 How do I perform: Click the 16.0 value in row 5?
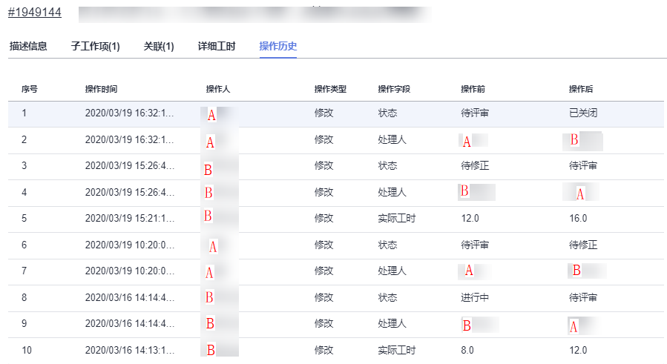578,219
